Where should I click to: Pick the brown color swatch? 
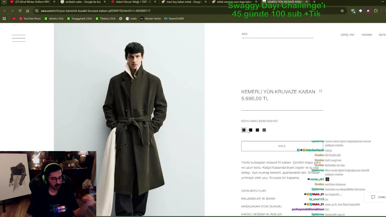pos(264,130)
